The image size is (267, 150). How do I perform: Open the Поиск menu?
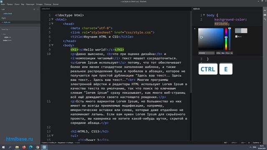[x=17, y=4]
